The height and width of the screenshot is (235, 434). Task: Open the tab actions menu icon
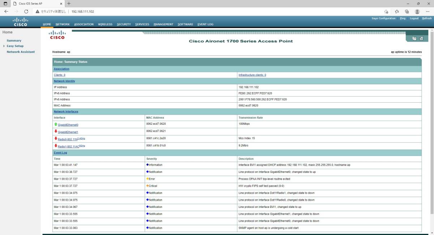[x=5, y=4]
